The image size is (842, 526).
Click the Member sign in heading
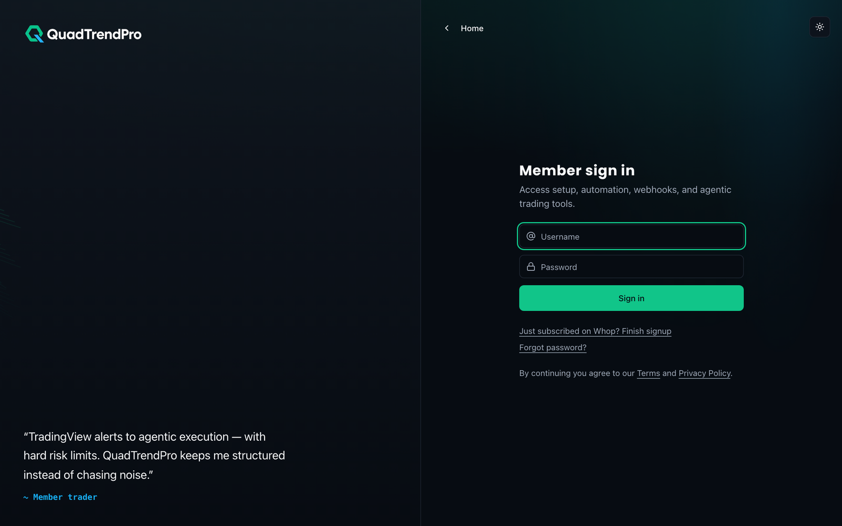click(577, 170)
